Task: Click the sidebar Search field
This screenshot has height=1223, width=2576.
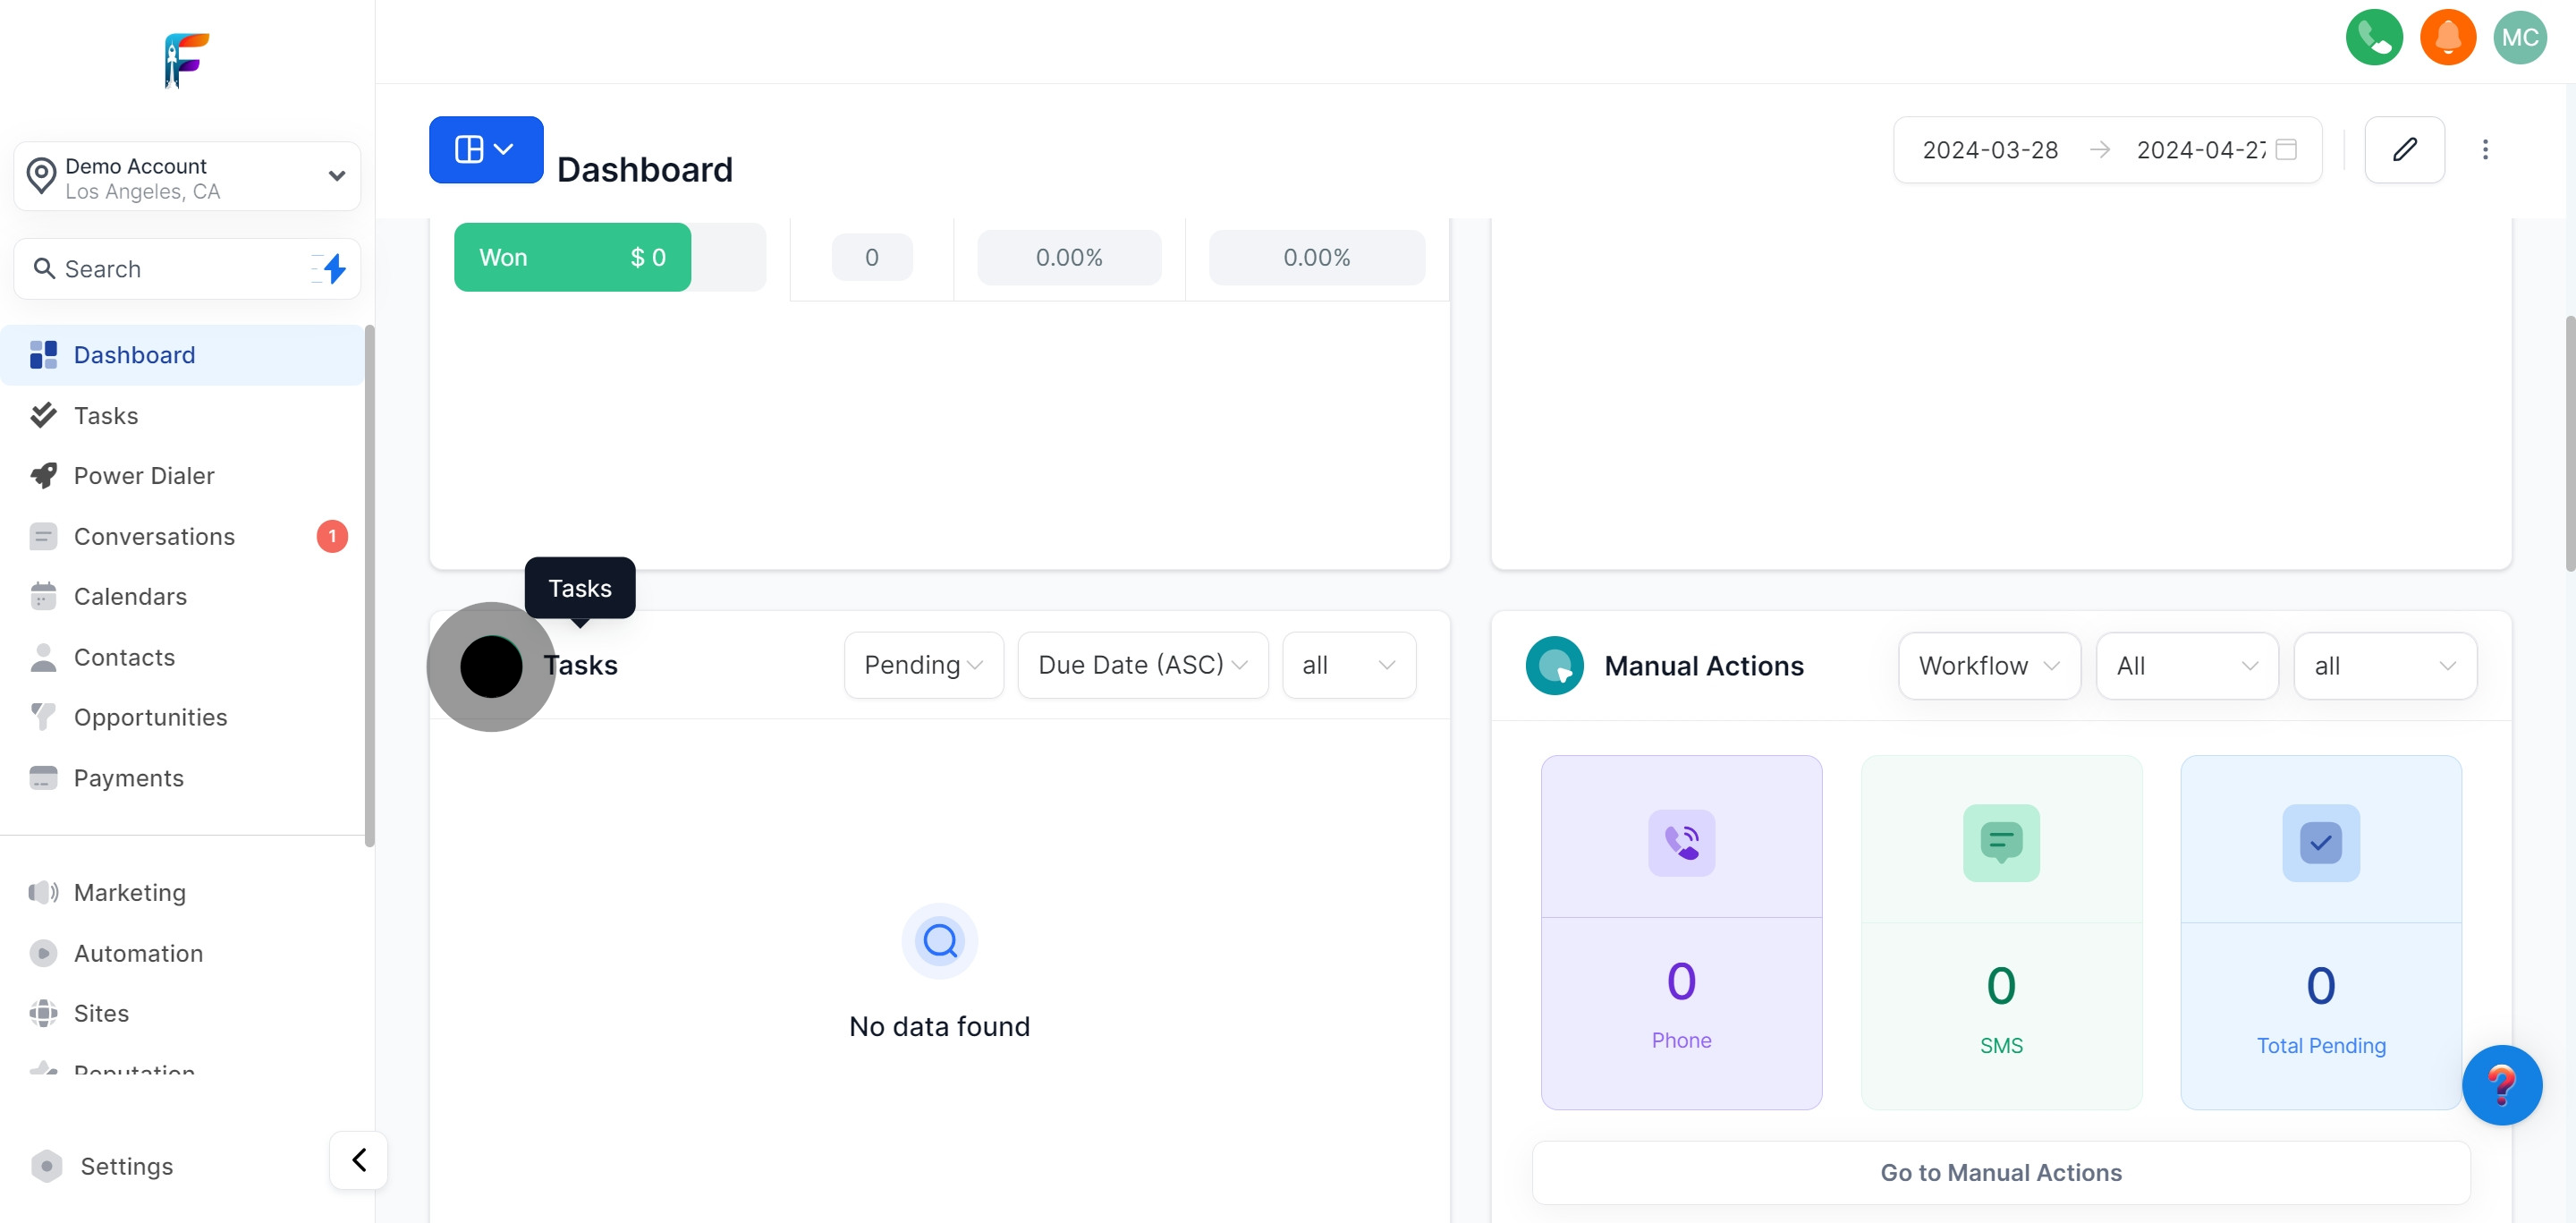Action: click(x=170, y=269)
